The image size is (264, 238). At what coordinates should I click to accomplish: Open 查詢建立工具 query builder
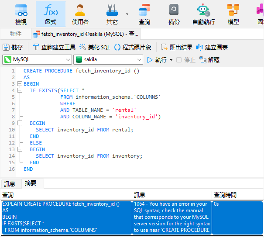55,47
